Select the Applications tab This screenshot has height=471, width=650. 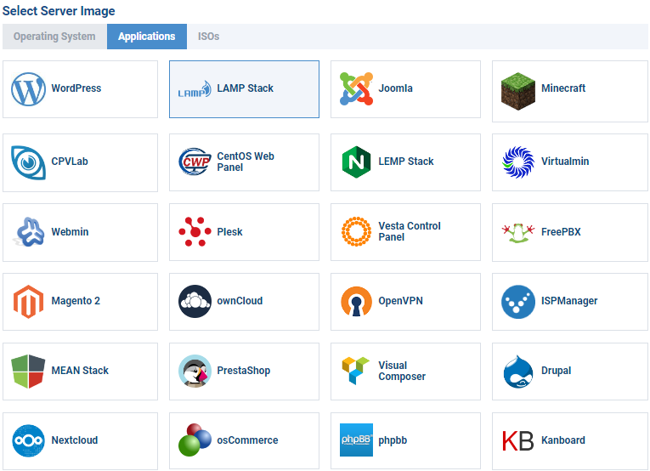click(146, 37)
